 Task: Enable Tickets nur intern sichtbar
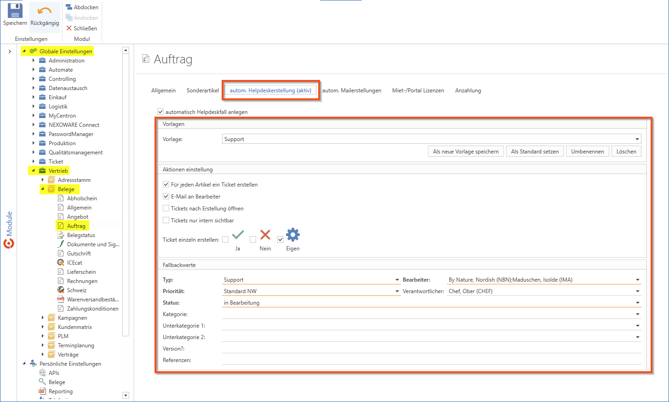pos(166,220)
